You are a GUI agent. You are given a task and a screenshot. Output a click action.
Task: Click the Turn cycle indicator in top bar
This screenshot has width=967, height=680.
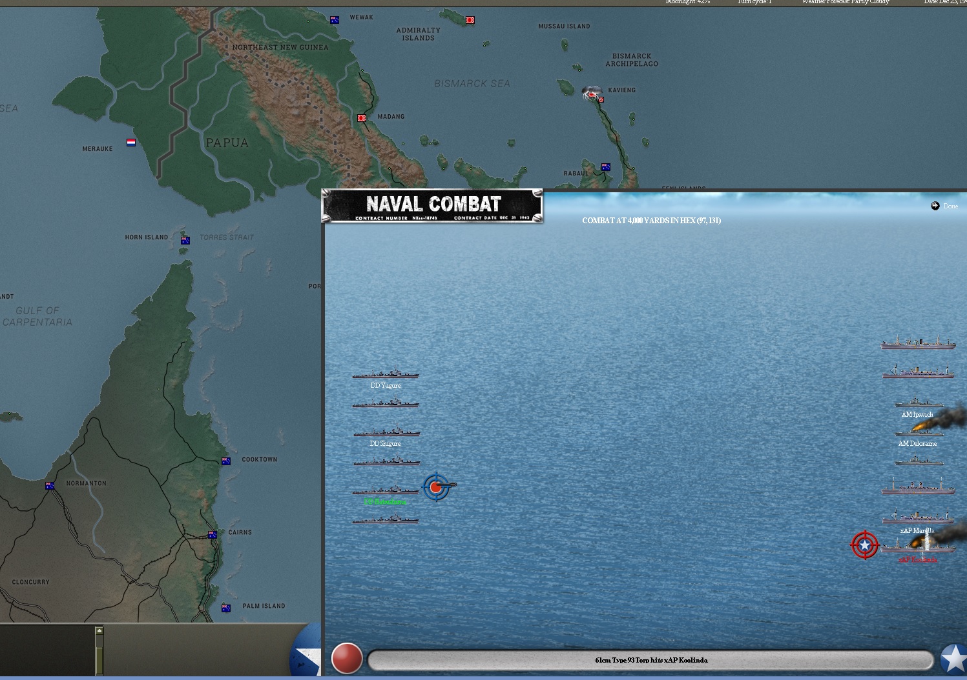754,2
